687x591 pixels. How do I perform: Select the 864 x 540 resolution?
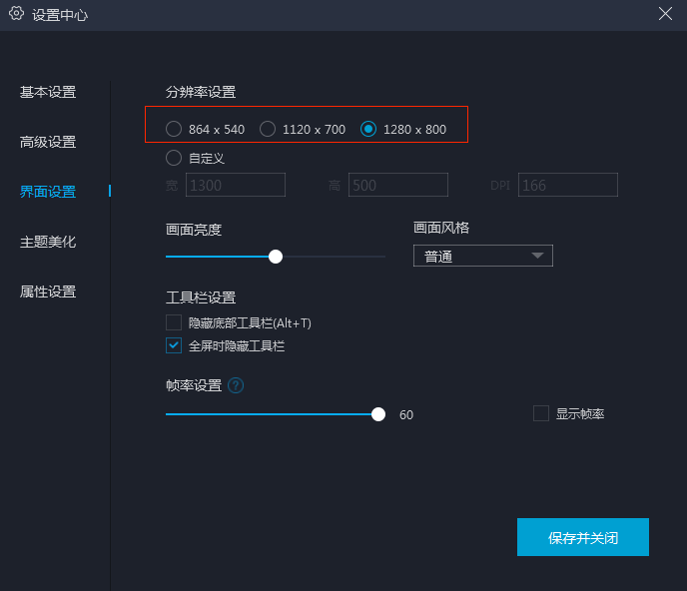point(174,129)
